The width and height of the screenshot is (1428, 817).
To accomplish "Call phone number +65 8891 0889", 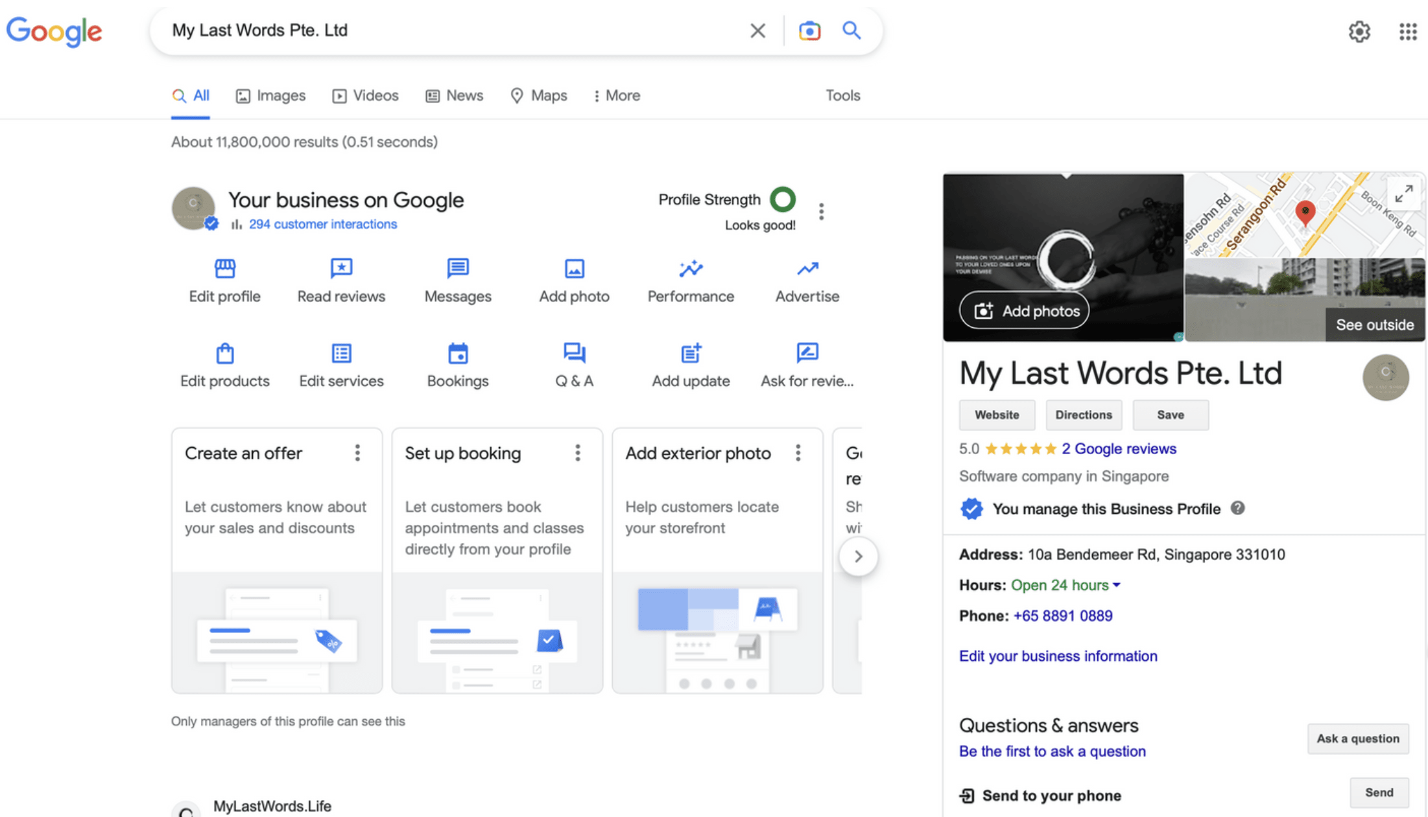I will (x=1063, y=616).
